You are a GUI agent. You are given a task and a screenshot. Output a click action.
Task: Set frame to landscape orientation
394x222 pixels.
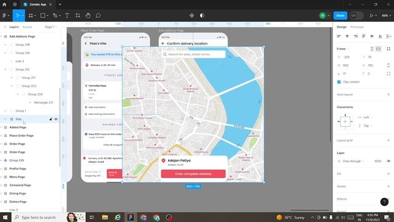pos(379,49)
